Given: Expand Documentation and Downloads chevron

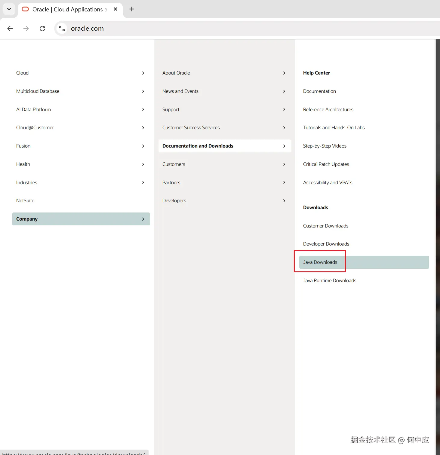Looking at the screenshot, I should pyautogui.click(x=284, y=146).
